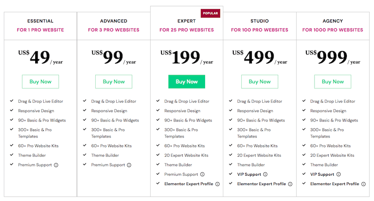This screenshot has height=201, width=374.
Task: Click info icon beside Essential Premium Support
Action: pyautogui.click(x=56, y=165)
